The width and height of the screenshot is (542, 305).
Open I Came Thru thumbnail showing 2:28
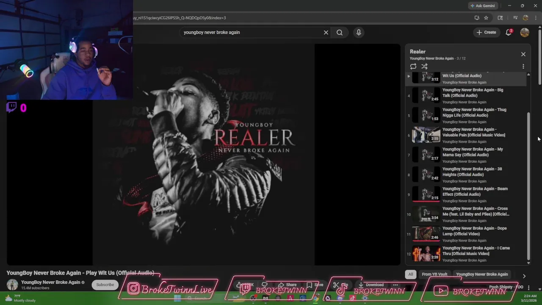426,254
